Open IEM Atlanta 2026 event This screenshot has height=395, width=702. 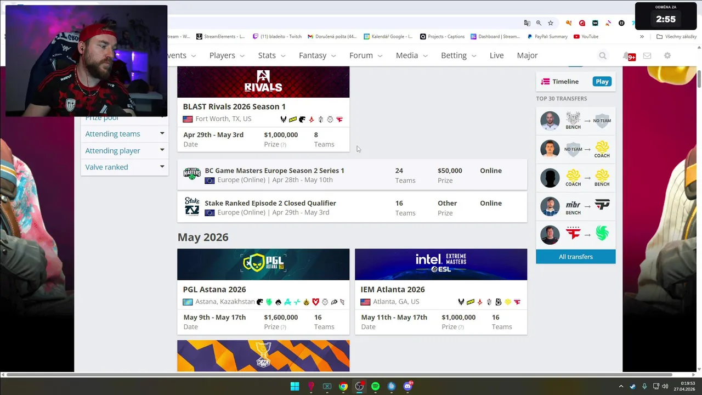(393, 289)
